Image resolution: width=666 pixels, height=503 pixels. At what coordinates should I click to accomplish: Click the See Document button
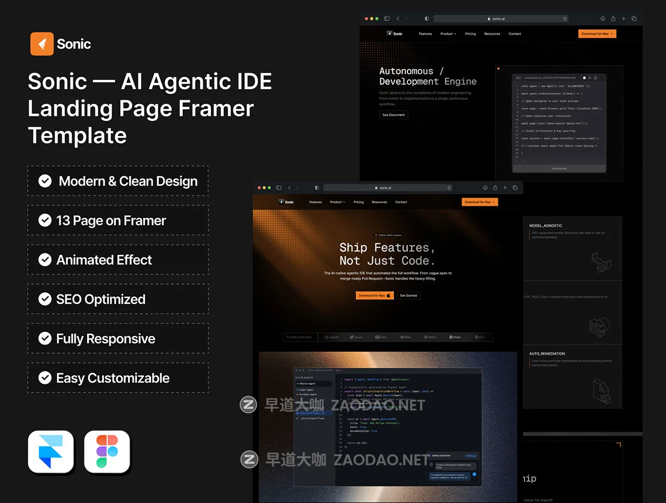coord(393,115)
